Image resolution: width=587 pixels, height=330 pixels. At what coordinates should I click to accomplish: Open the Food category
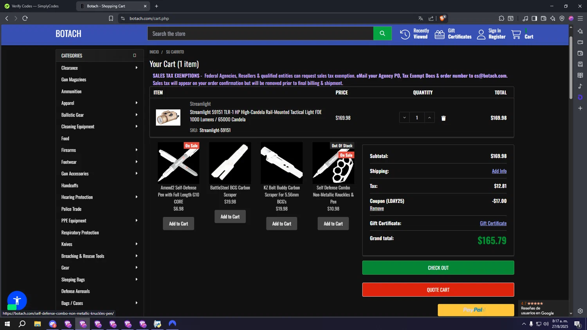click(x=65, y=138)
